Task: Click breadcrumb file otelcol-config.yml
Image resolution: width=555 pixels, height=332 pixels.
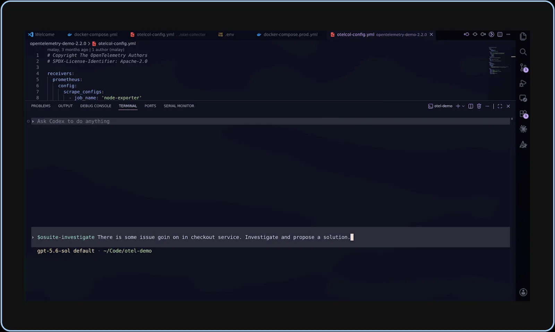Action: click(117, 44)
